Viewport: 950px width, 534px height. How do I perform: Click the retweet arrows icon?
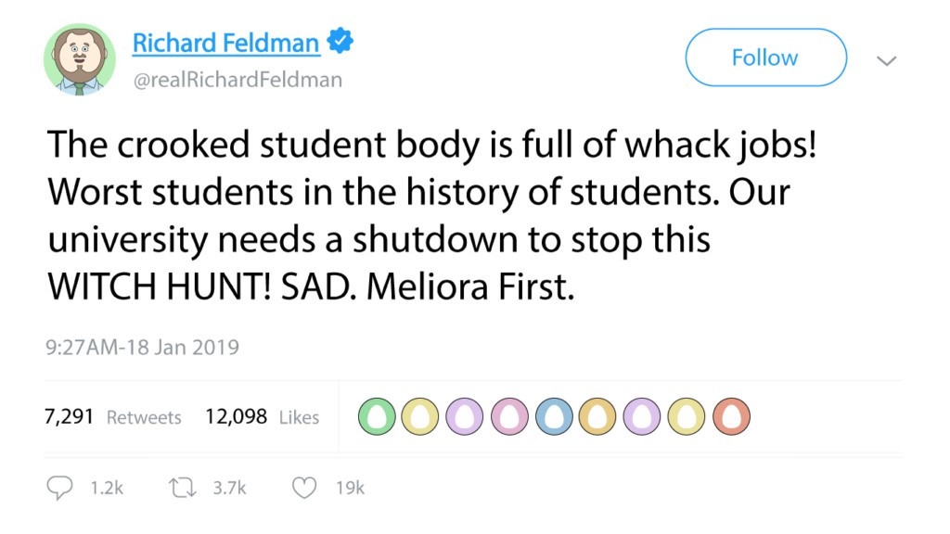pos(183,487)
